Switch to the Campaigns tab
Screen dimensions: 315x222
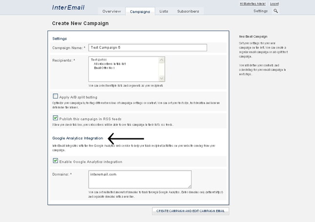coord(140,11)
